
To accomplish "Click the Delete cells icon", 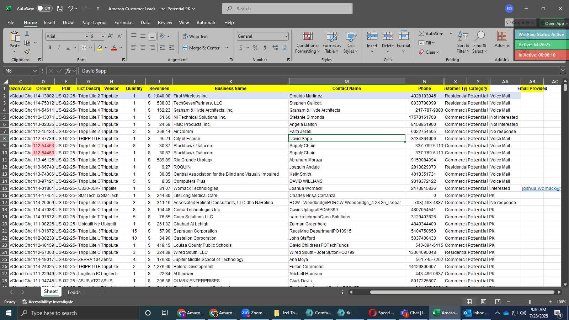I will (388, 36).
